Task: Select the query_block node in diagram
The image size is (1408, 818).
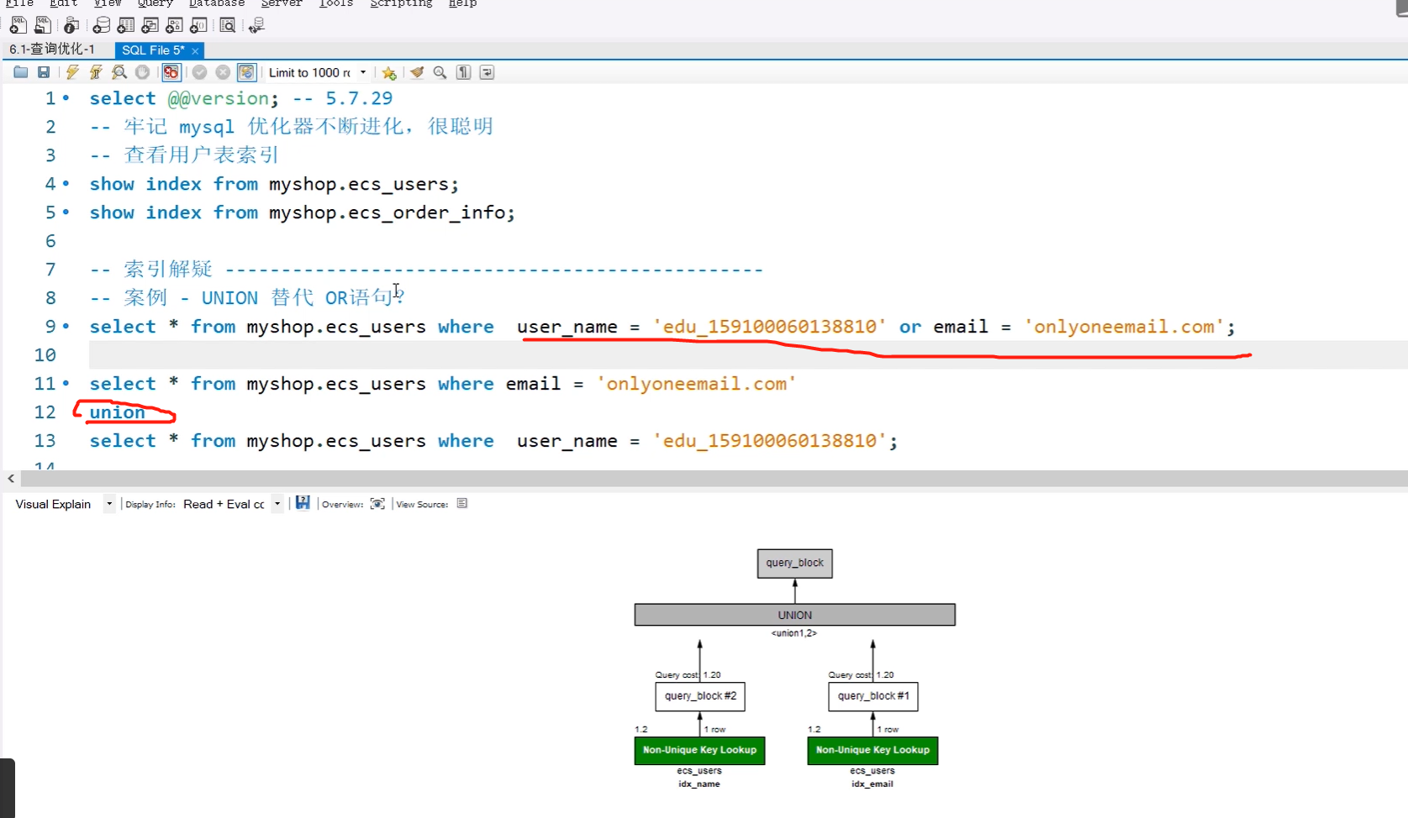Action: 795,564
